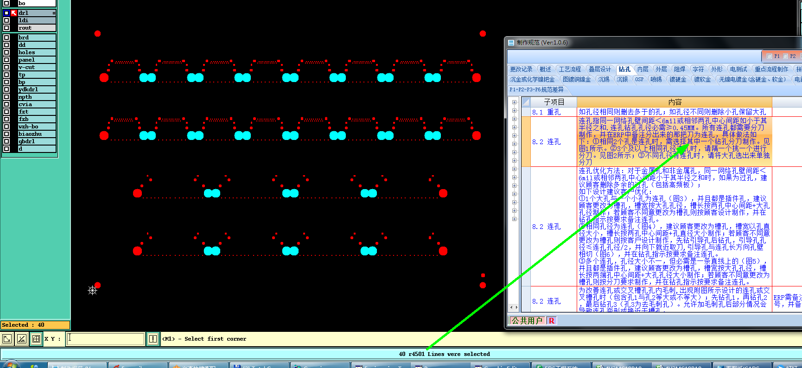Click the red arrow affected-layer icon for drl
Viewport: 802px width, 368px height.
(x=14, y=13)
